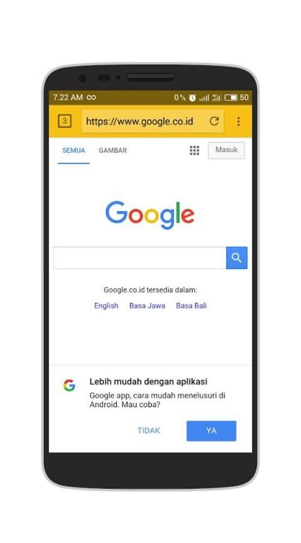Open the Google apps grid
The width and height of the screenshot is (301, 543).
click(194, 150)
